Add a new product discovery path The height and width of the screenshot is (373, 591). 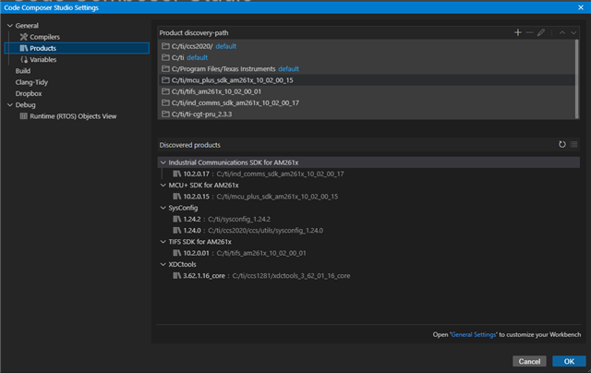518,33
